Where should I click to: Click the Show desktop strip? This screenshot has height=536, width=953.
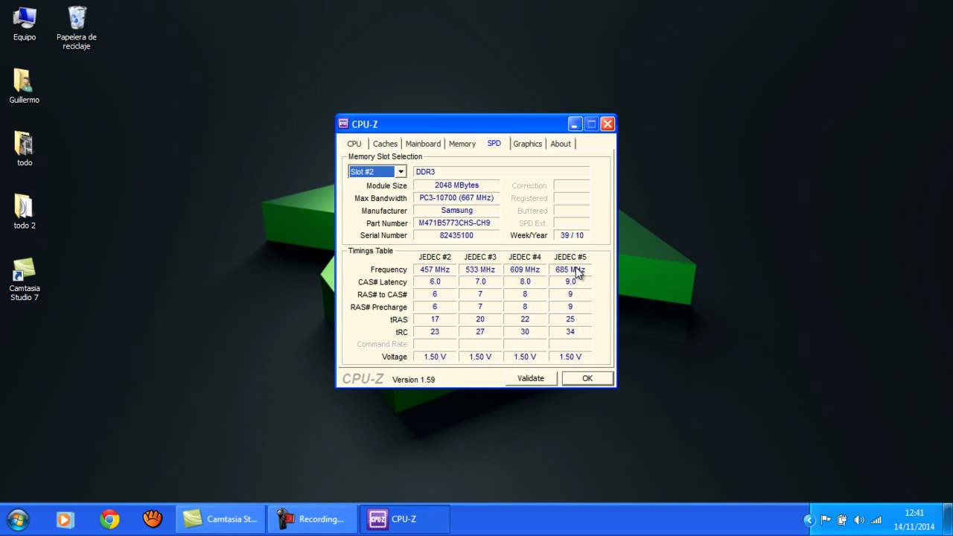(x=948, y=520)
